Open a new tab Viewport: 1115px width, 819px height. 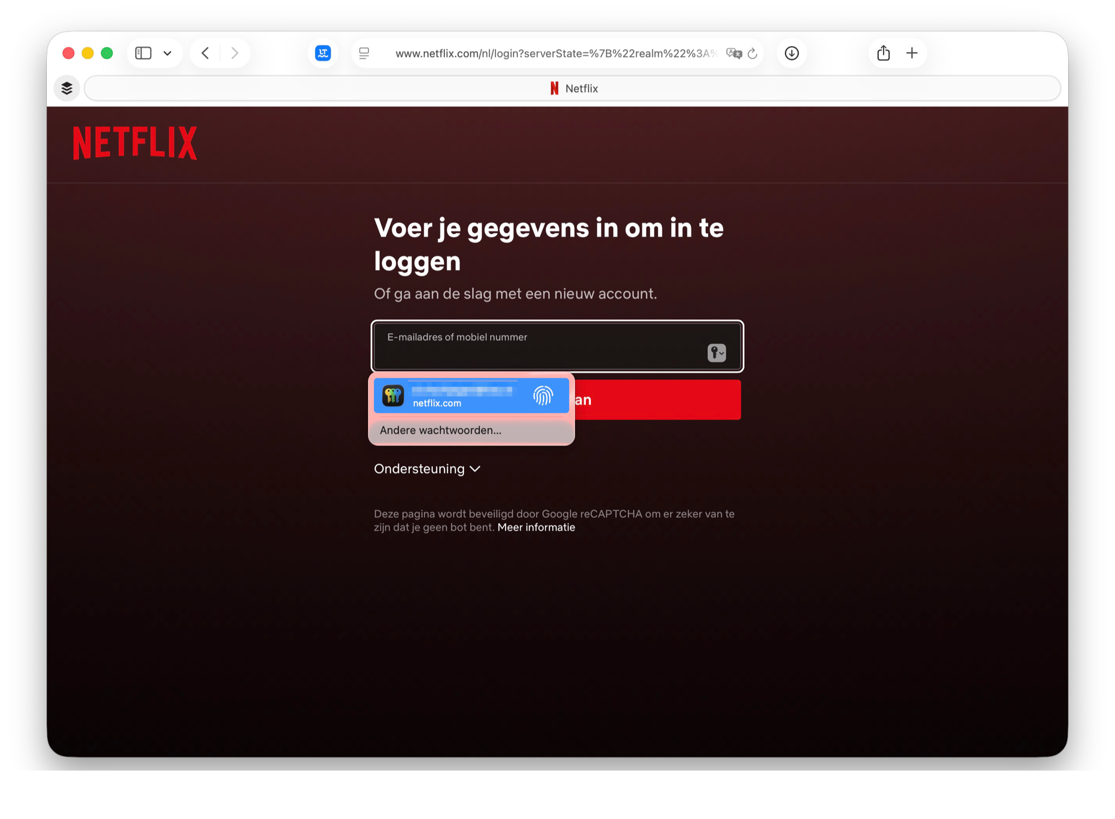point(912,53)
